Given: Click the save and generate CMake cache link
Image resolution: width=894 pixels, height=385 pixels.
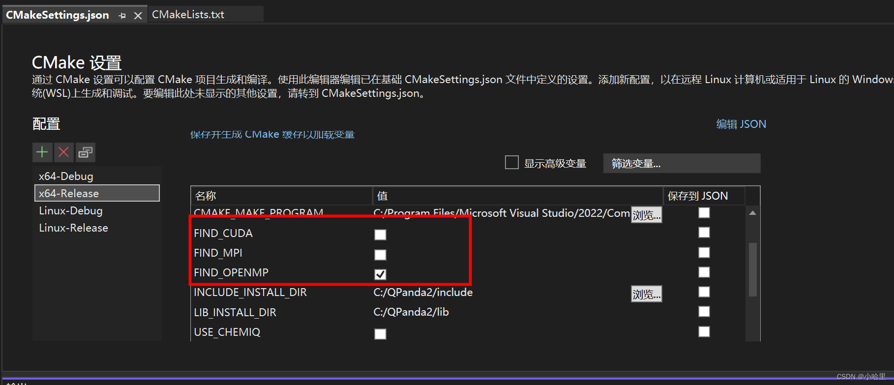Looking at the screenshot, I should point(272,134).
